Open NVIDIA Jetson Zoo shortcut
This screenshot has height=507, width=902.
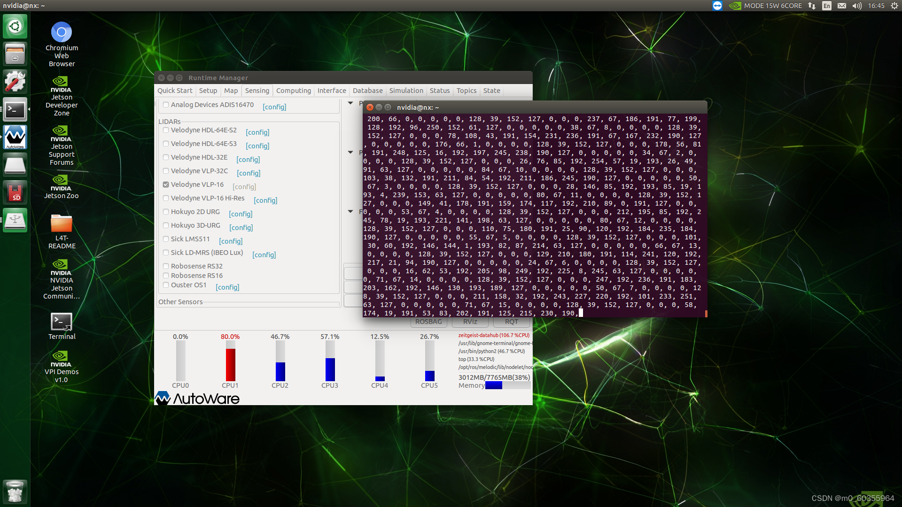coord(62,187)
